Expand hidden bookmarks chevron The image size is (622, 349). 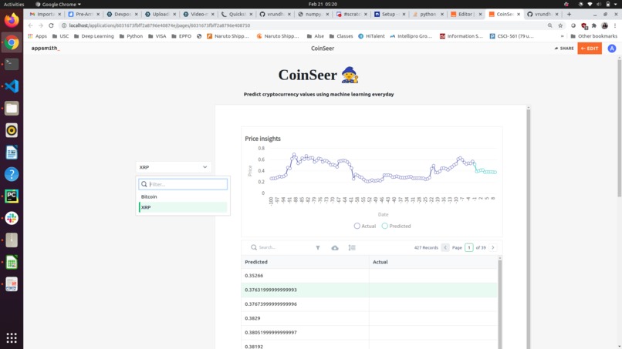point(562,36)
